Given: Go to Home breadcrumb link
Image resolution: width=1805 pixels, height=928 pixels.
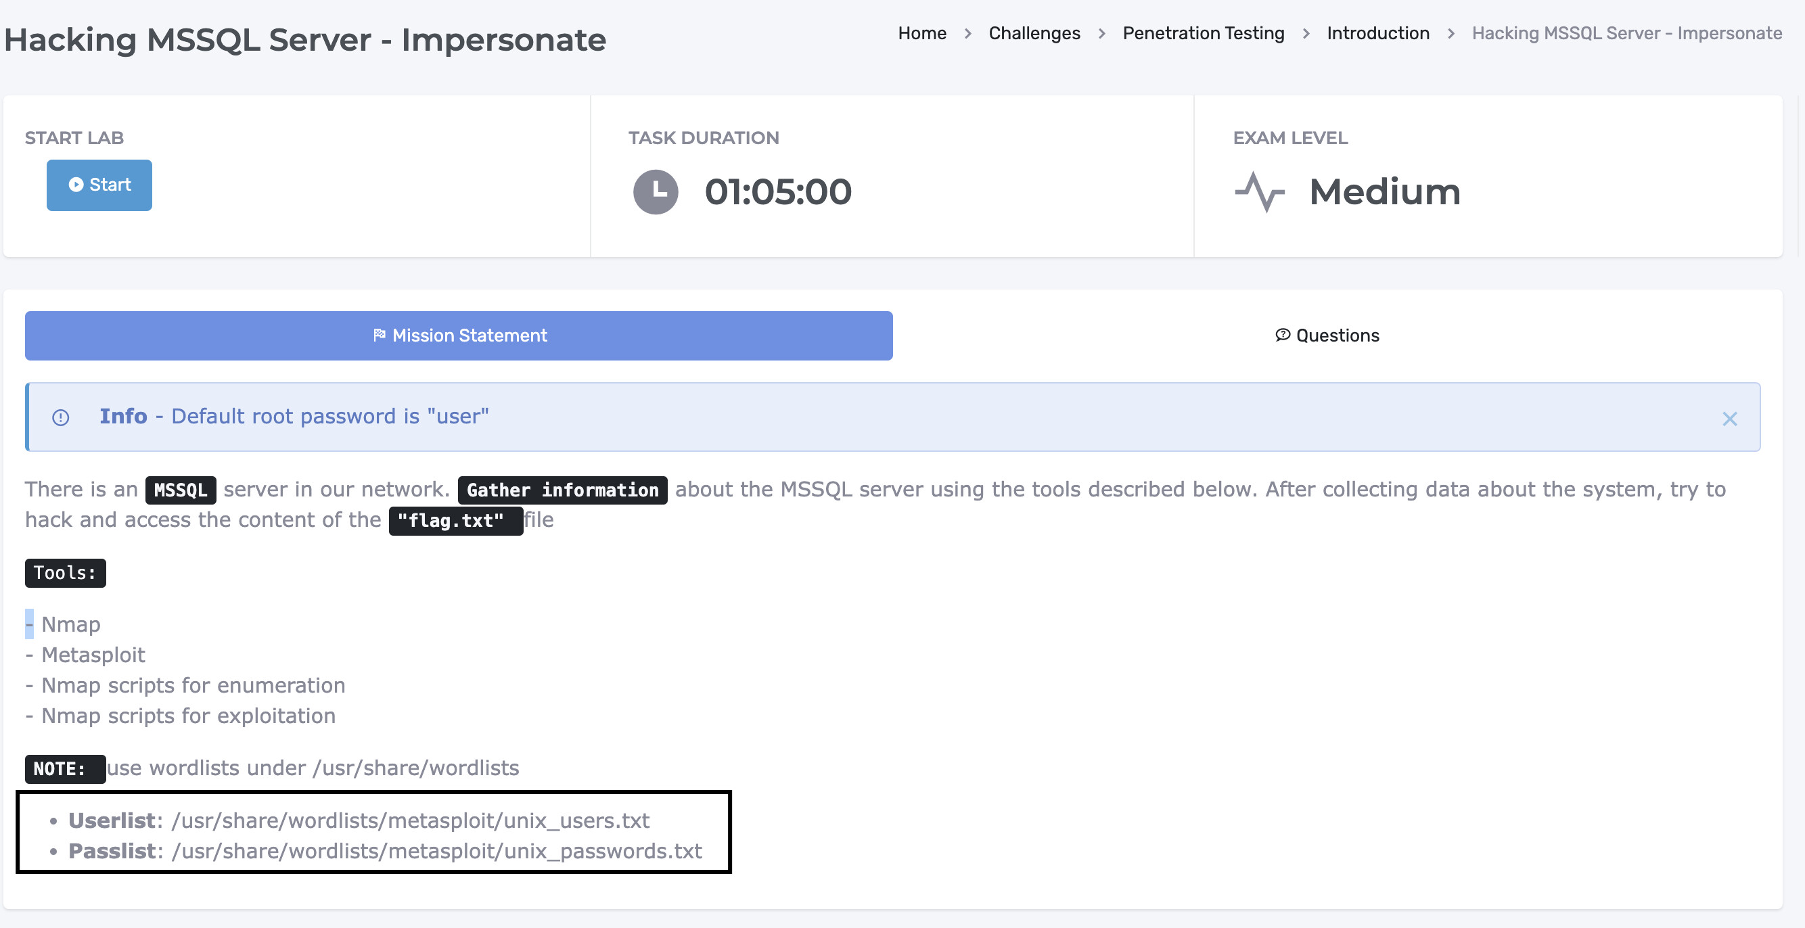Looking at the screenshot, I should point(921,33).
